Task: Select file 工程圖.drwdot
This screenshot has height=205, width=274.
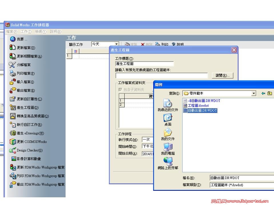Action: click(196, 106)
